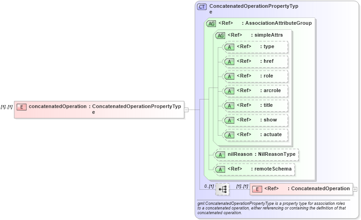Click the '[1]..[1]' cardinality before ConcatenatedOperation ref
Viewport: 361px width, 220px height.
point(242,186)
